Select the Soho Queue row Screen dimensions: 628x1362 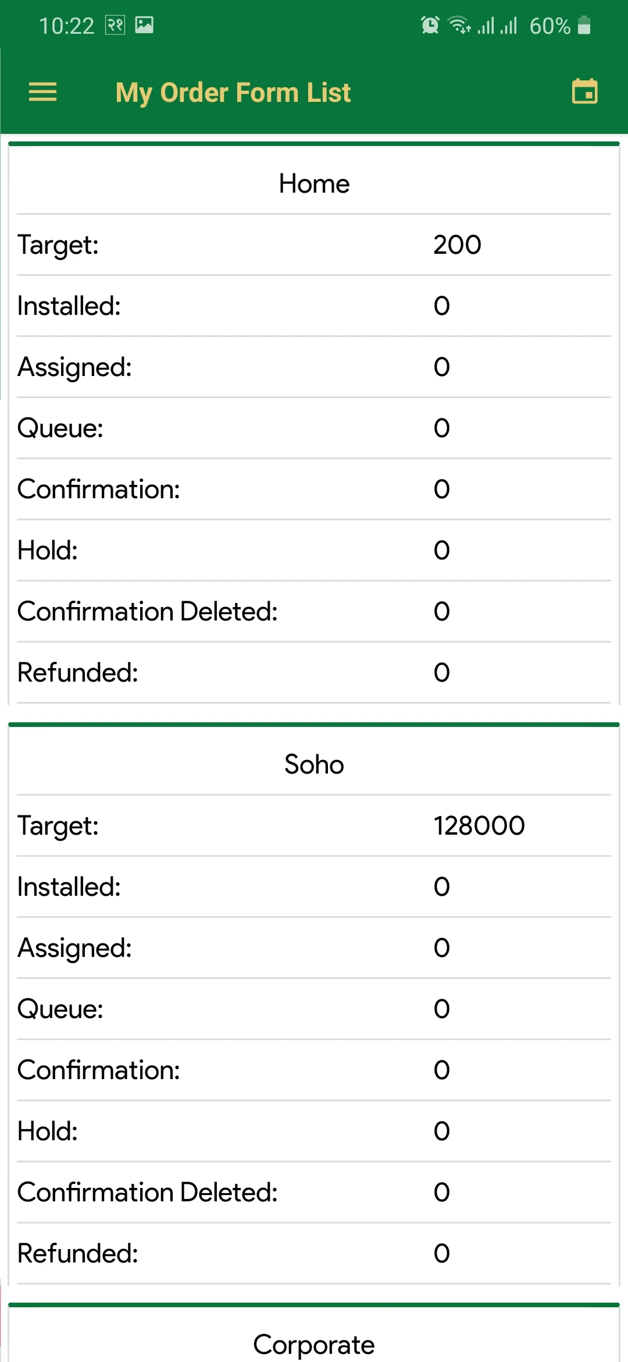tap(314, 1009)
